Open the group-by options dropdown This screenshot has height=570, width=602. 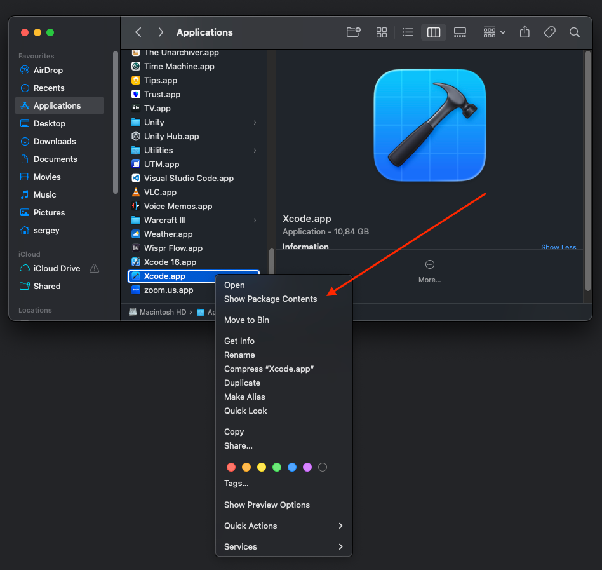click(494, 32)
